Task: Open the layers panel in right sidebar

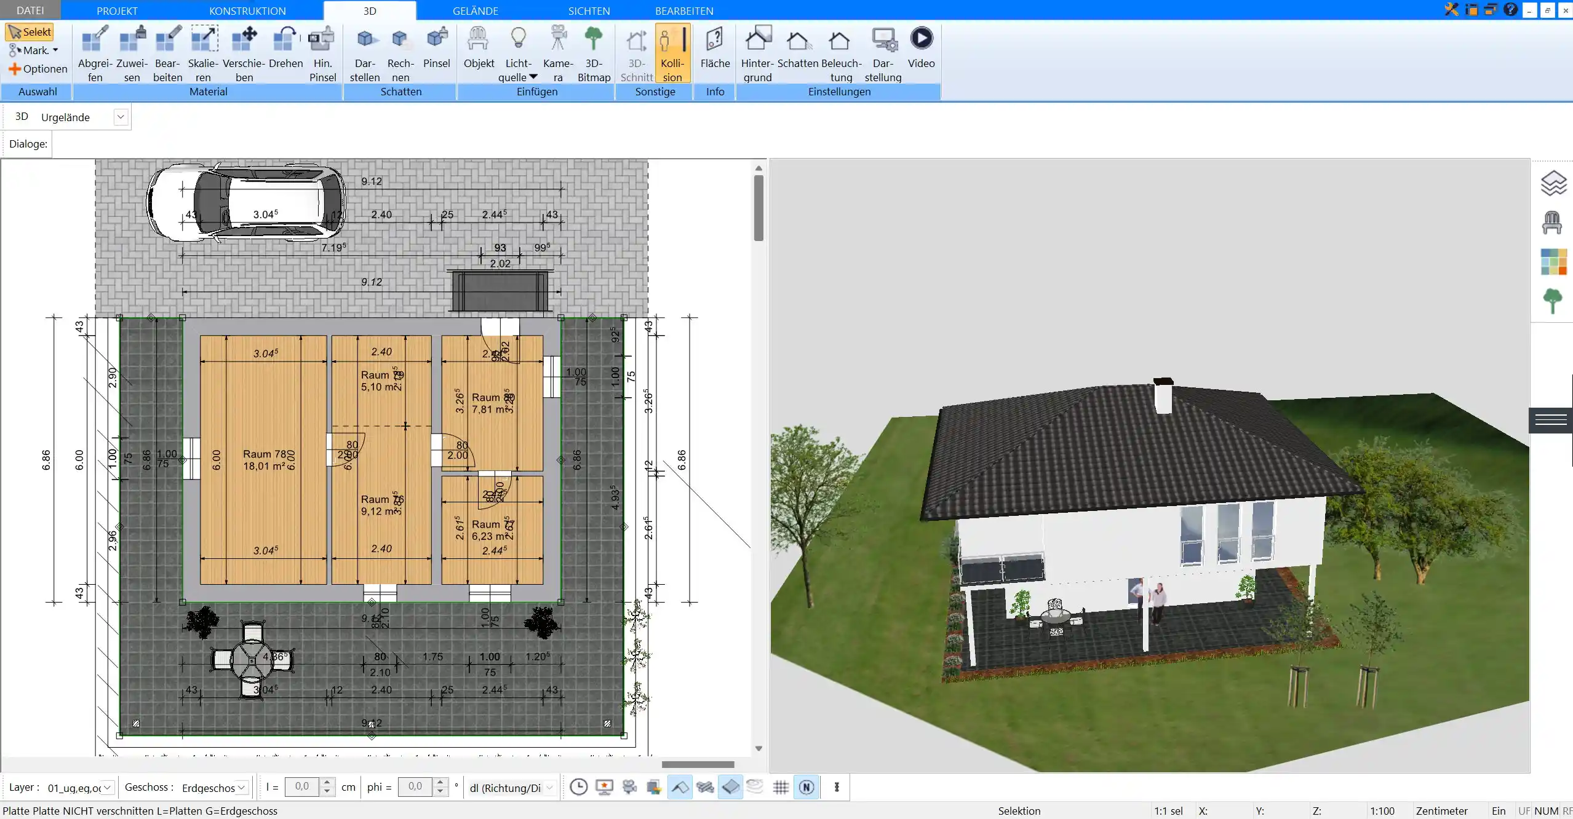Action: pos(1553,183)
